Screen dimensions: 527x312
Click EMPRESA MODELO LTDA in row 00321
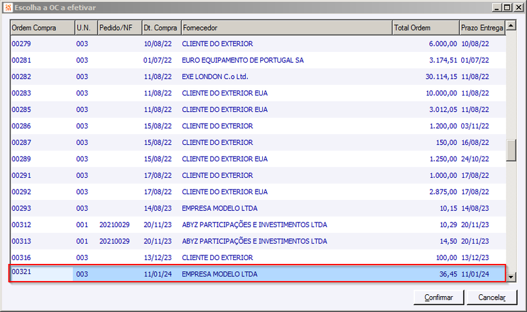pyautogui.click(x=219, y=274)
